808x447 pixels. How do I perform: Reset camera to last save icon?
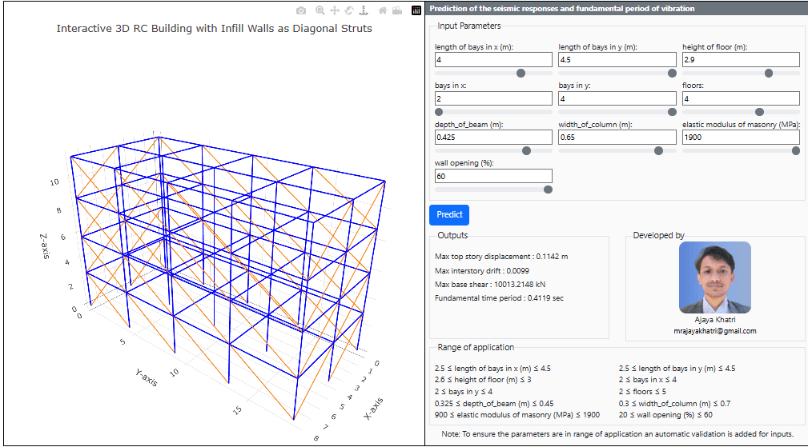tap(396, 10)
